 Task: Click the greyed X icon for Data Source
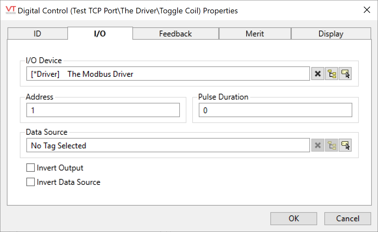point(318,145)
